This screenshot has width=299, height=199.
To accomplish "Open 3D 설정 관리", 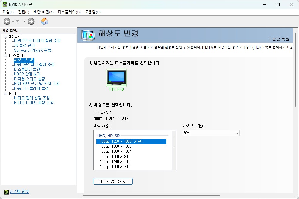I will [25, 45].
